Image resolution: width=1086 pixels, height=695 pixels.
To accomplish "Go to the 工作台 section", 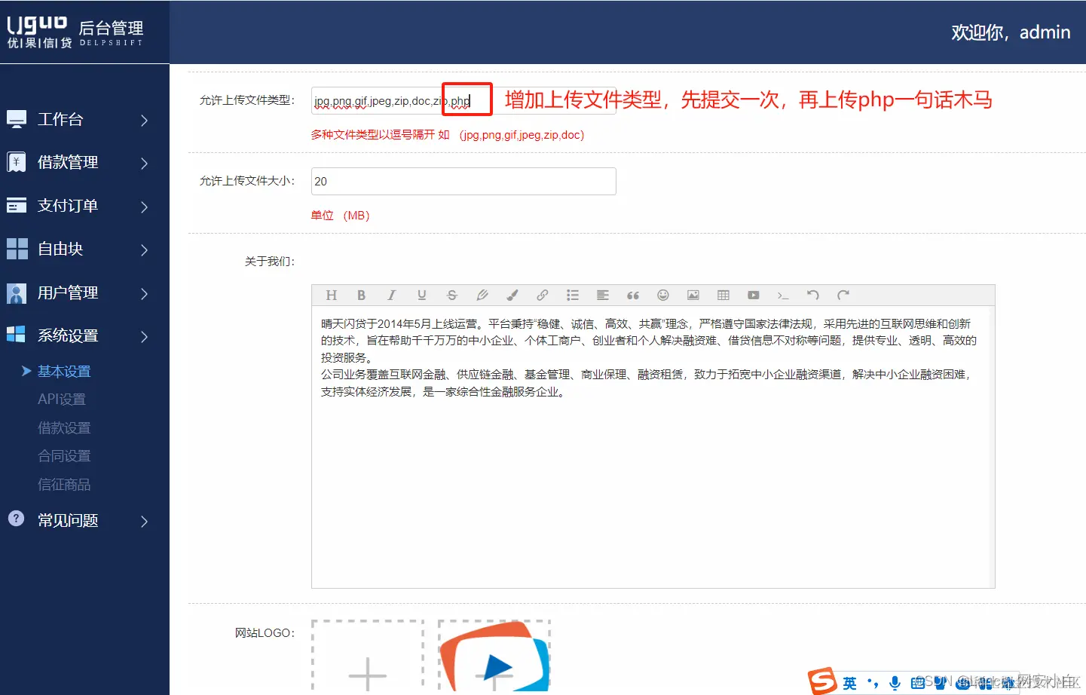I will click(x=60, y=118).
